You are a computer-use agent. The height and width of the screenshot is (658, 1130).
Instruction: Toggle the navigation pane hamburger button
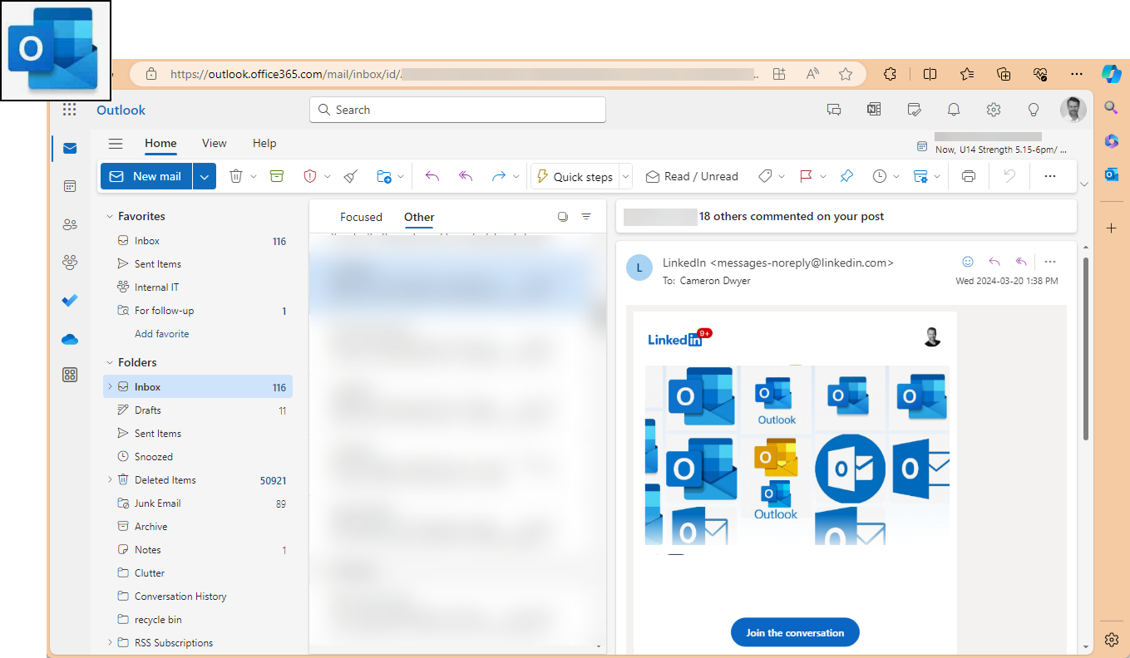click(116, 144)
